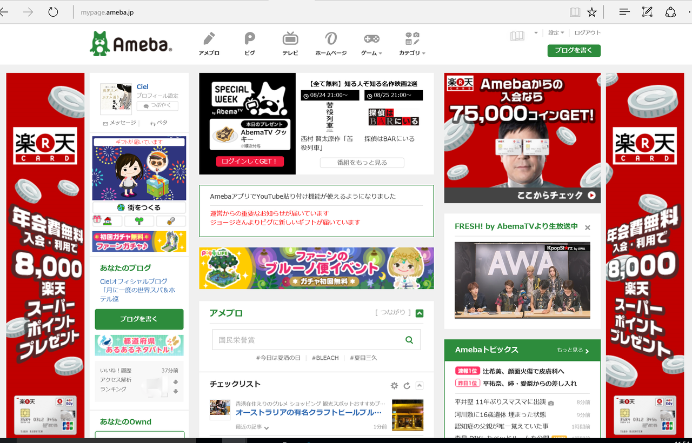Click the green ブログを書く header button
Viewport: 692px width, 443px height.
[x=574, y=50]
